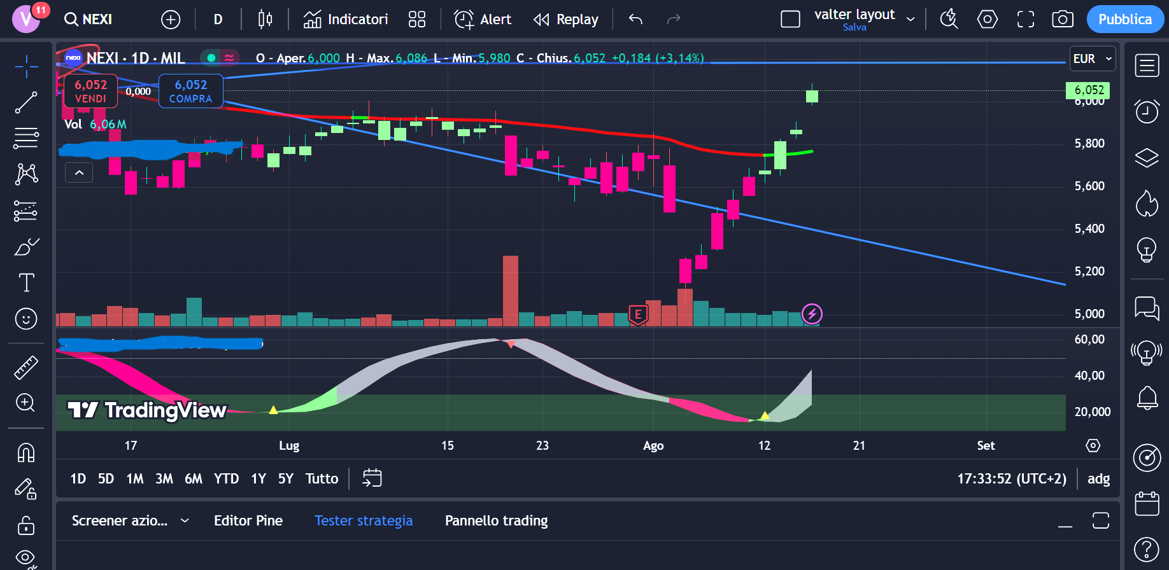
Task: Set range to Tutto
Action: 322,478
